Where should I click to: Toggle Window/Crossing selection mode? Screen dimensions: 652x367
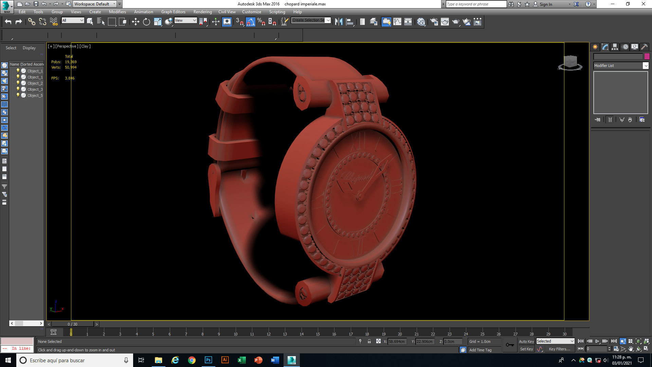[123, 22]
